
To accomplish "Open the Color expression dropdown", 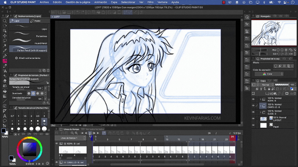I will point(269,74).
